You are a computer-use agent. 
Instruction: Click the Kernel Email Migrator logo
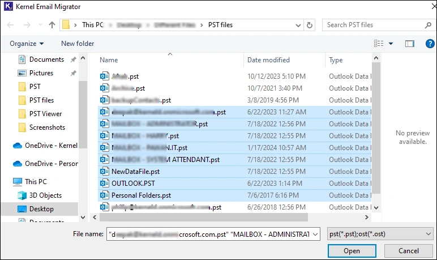click(x=8, y=6)
